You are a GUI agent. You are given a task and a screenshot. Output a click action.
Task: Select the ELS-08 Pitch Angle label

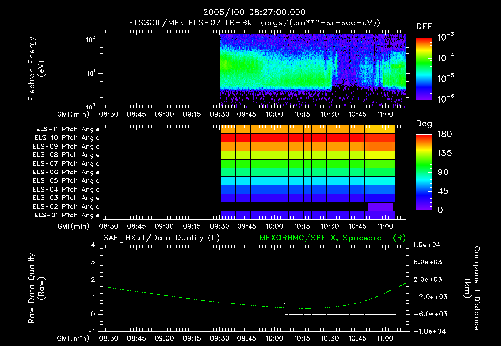click(x=66, y=155)
